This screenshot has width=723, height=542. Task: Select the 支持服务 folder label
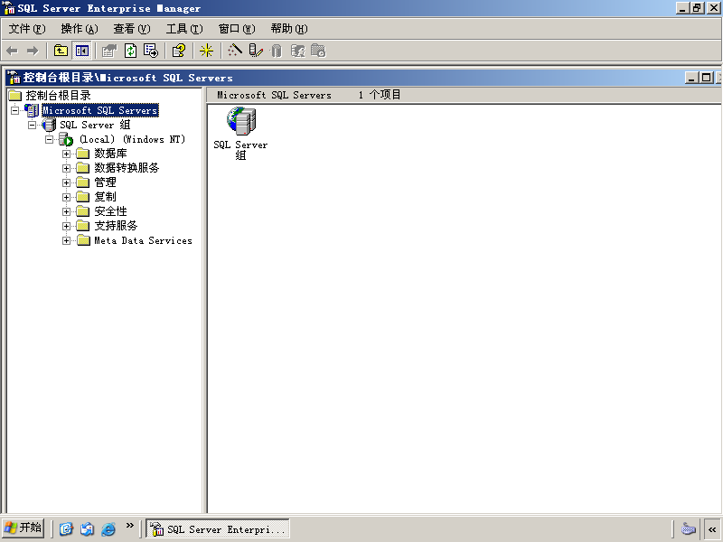click(117, 226)
